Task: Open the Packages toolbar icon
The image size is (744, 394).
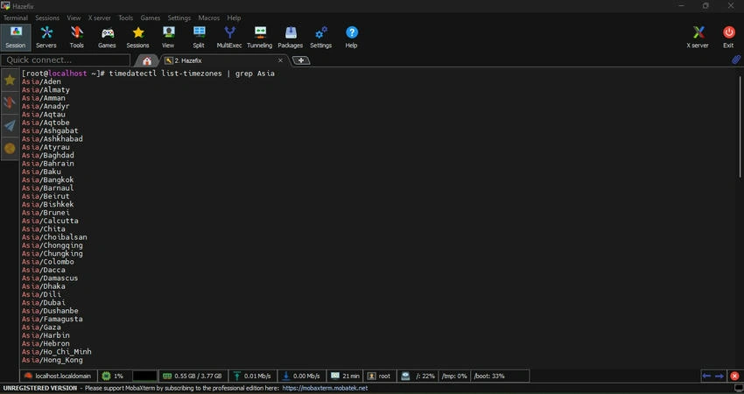Action: (x=290, y=37)
